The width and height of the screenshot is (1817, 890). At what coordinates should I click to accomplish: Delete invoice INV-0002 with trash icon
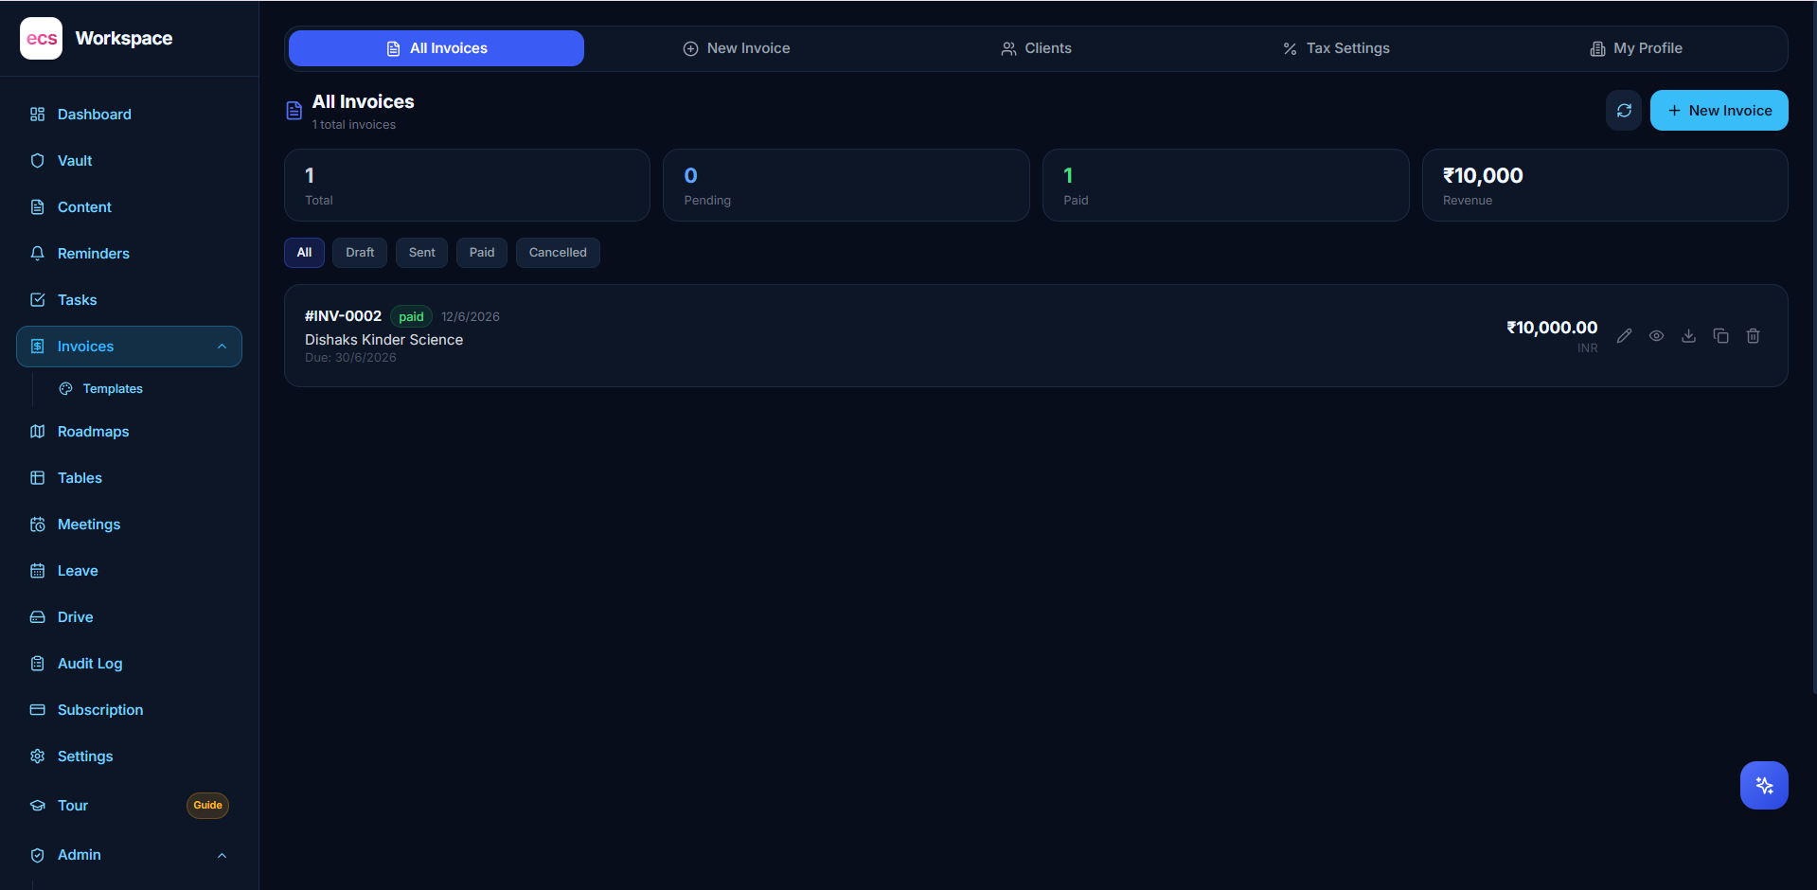(x=1753, y=336)
